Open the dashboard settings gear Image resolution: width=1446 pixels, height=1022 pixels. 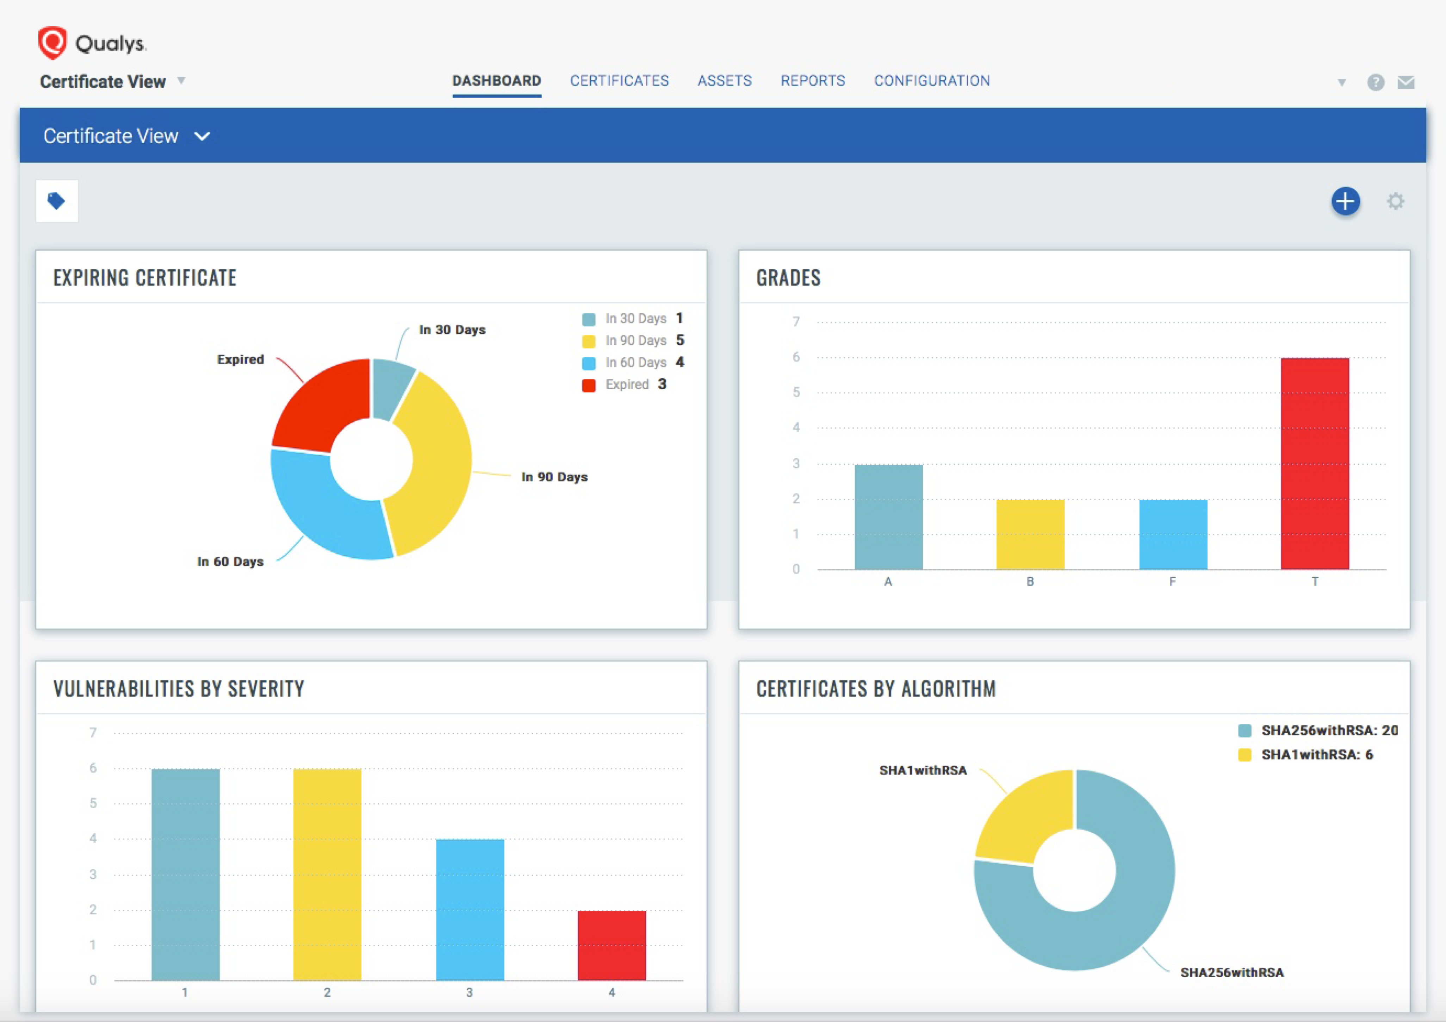click(x=1396, y=201)
